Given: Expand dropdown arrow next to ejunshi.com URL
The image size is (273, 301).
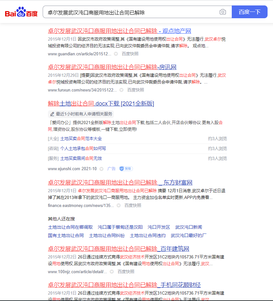Looking at the screenshot, I should click(101, 169).
